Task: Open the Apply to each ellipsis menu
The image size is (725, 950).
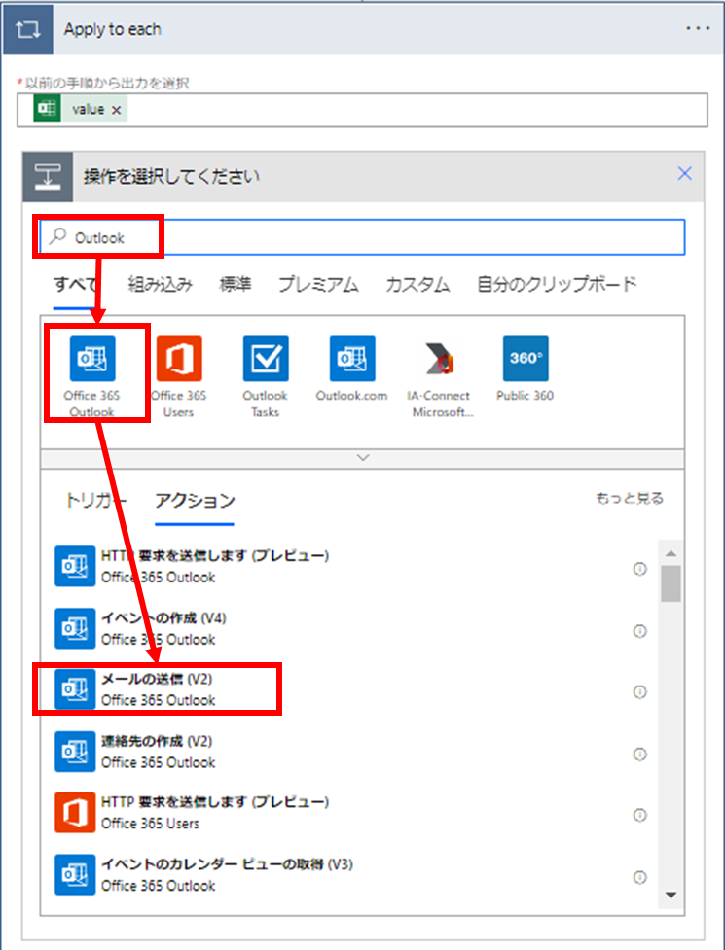Action: pyautogui.click(x=698, y=28)
